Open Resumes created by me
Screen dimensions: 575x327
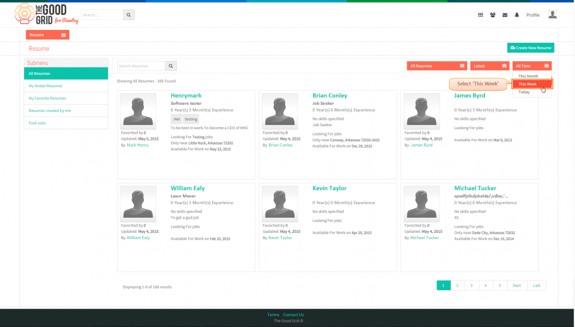[66, 110]
